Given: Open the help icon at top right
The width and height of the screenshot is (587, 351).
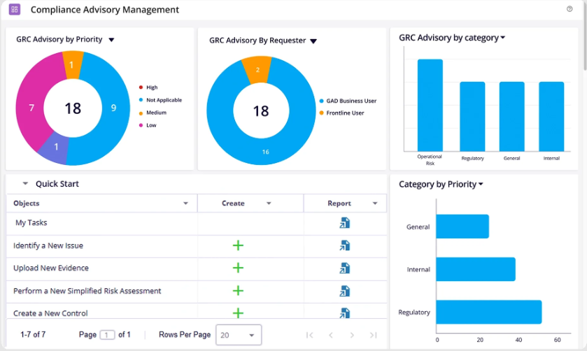Looking at the screenshot, I should pos(570,9).
